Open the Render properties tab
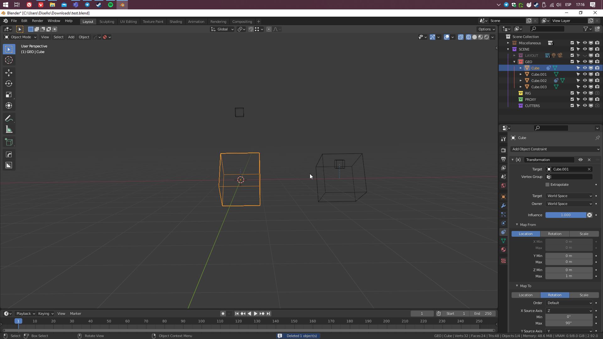Image resolution: width=603 pixels, height=339 pixels. [503, 150]
